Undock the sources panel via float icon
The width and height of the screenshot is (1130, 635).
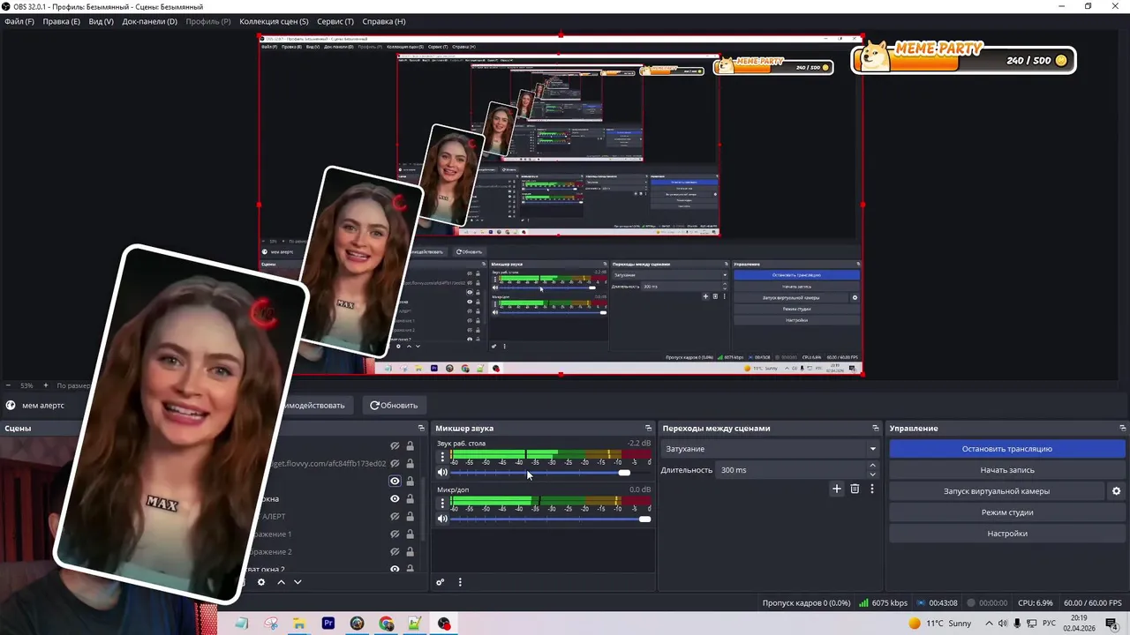pyautogui.click(x=421, y=429)
